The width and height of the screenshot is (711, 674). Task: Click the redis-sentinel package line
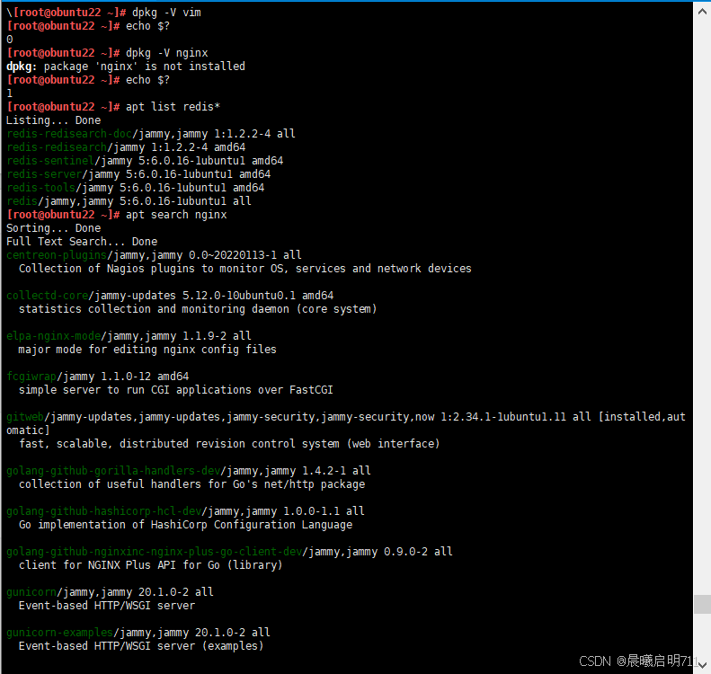145,161
